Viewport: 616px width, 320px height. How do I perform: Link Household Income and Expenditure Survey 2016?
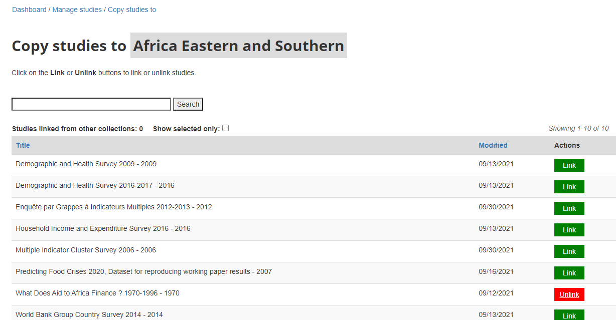569,230
